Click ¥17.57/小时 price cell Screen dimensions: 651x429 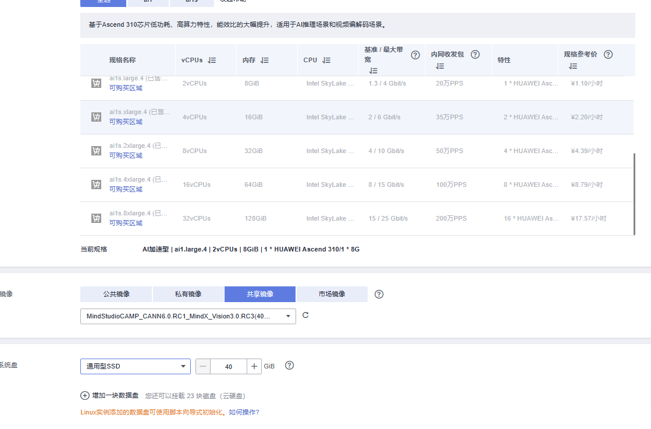(588, 218)
